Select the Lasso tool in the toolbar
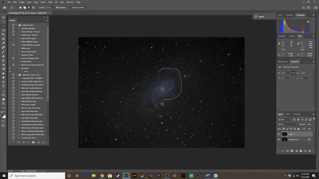 [x=3, y=26]
